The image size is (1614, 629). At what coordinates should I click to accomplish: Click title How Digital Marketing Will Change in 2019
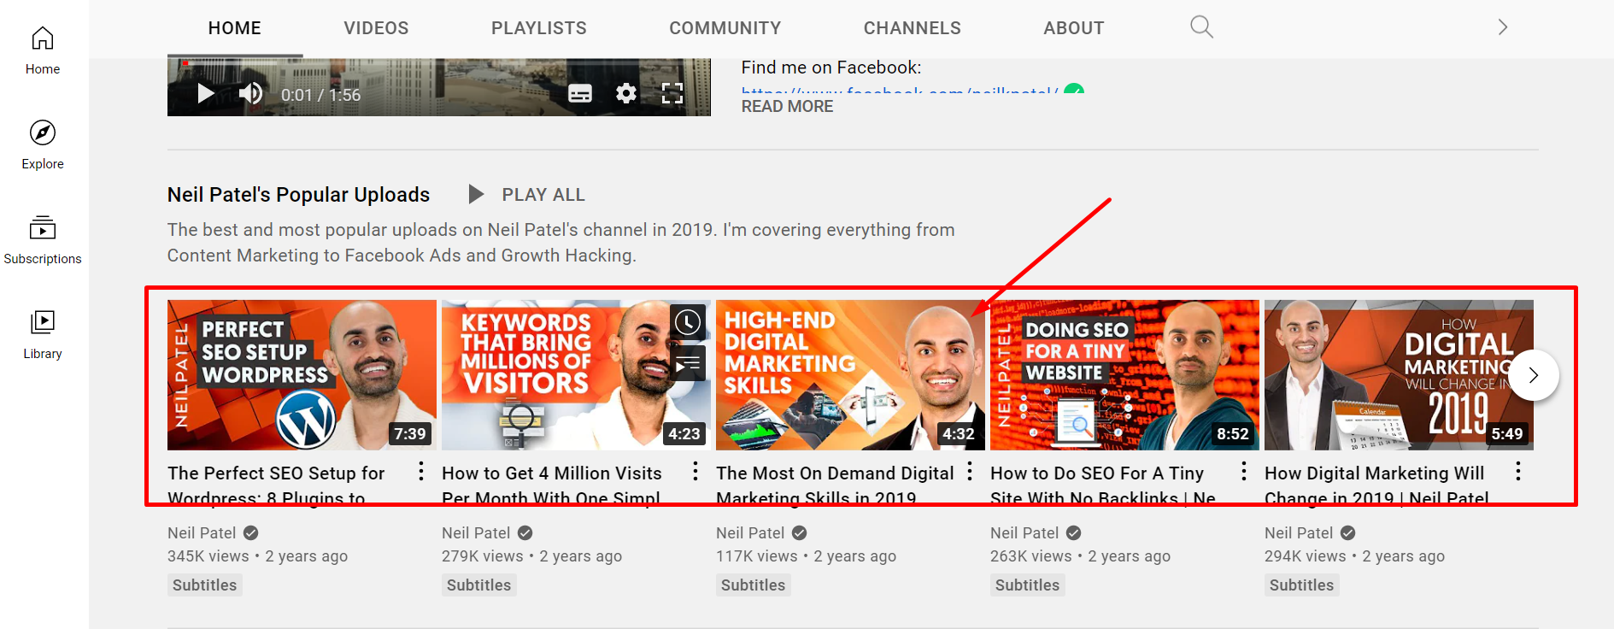(x=1376, y=485)
